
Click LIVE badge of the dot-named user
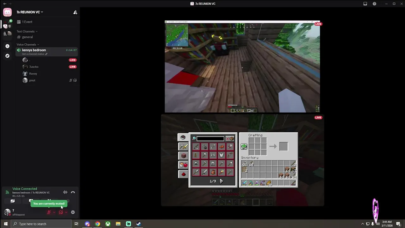pos(72,60)
